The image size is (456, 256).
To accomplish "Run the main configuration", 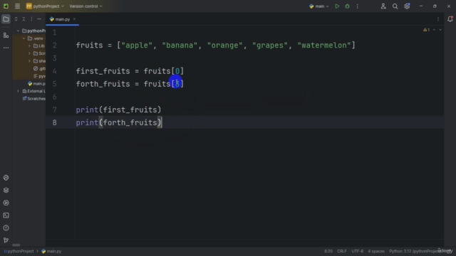I will point(337,6).
